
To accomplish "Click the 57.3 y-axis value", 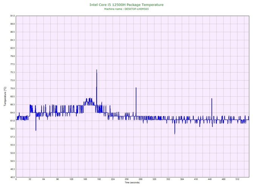I will (12, 137).
